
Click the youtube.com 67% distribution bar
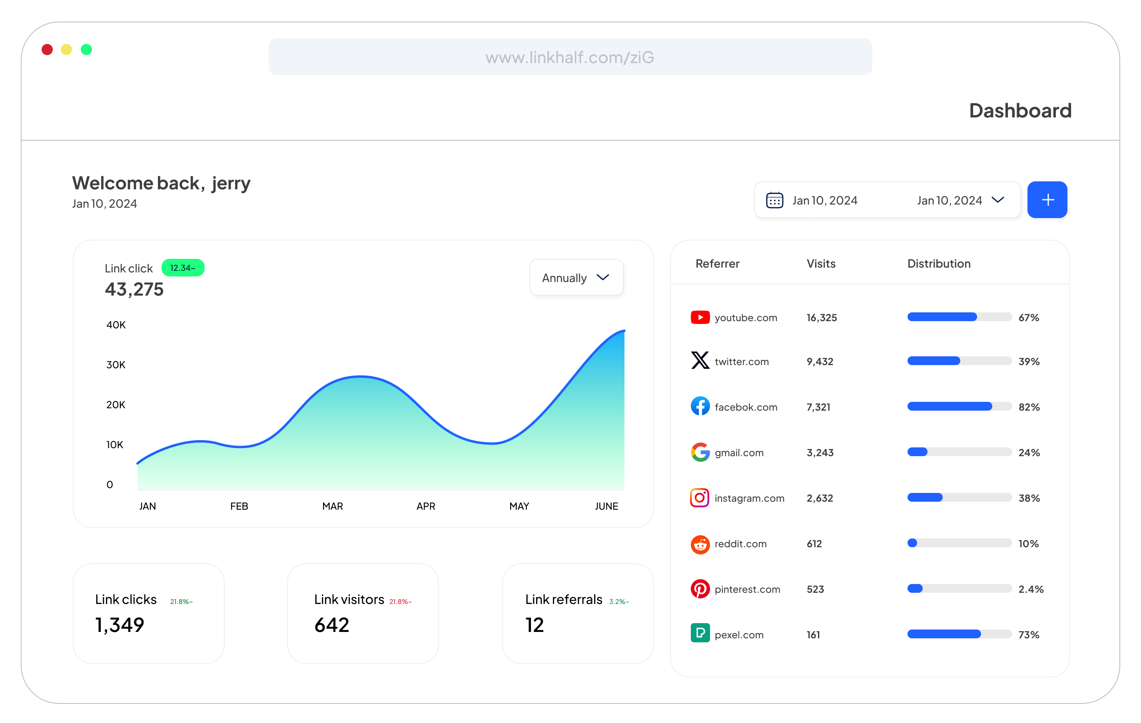[959, 317]
